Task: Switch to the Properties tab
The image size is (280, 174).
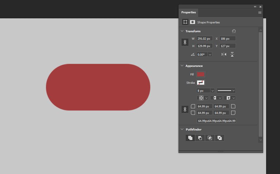Action: click(189, 12)
